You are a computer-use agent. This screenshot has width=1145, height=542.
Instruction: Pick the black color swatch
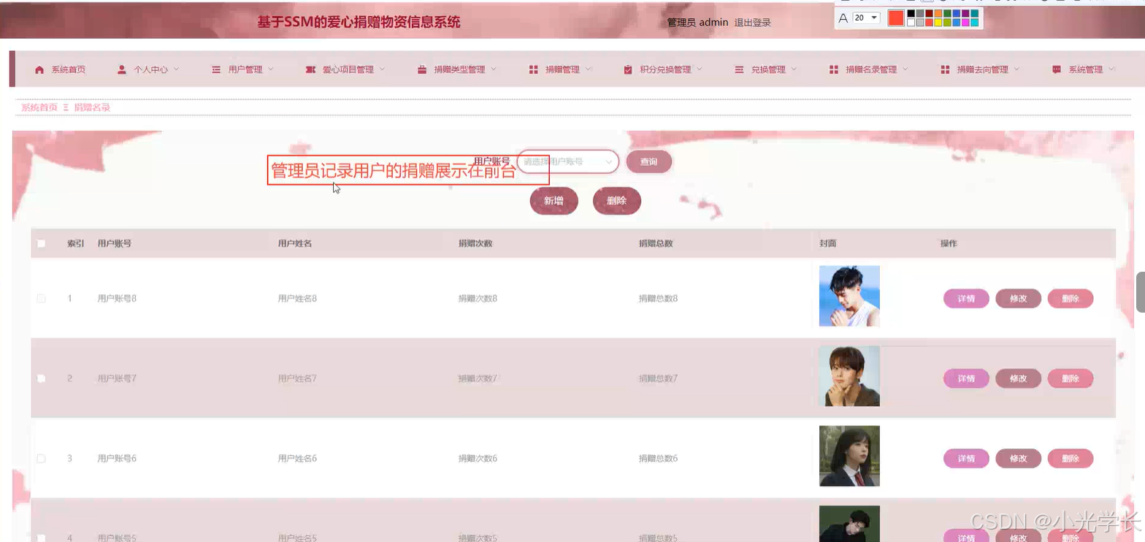pyautogui.click(x=911, y=13)
